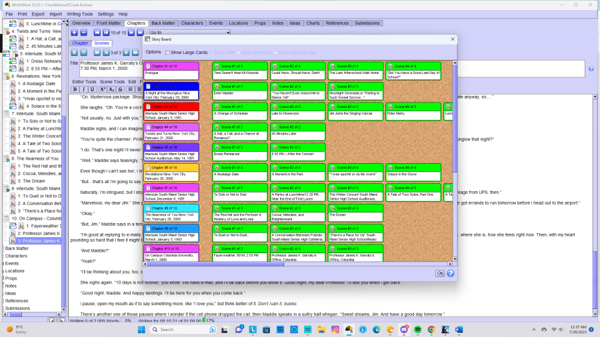Viewport: 600px width, 337px height.
Task: Click Scene #1 card 'Enter Maddie'
Action: click(x=240, y=89)
